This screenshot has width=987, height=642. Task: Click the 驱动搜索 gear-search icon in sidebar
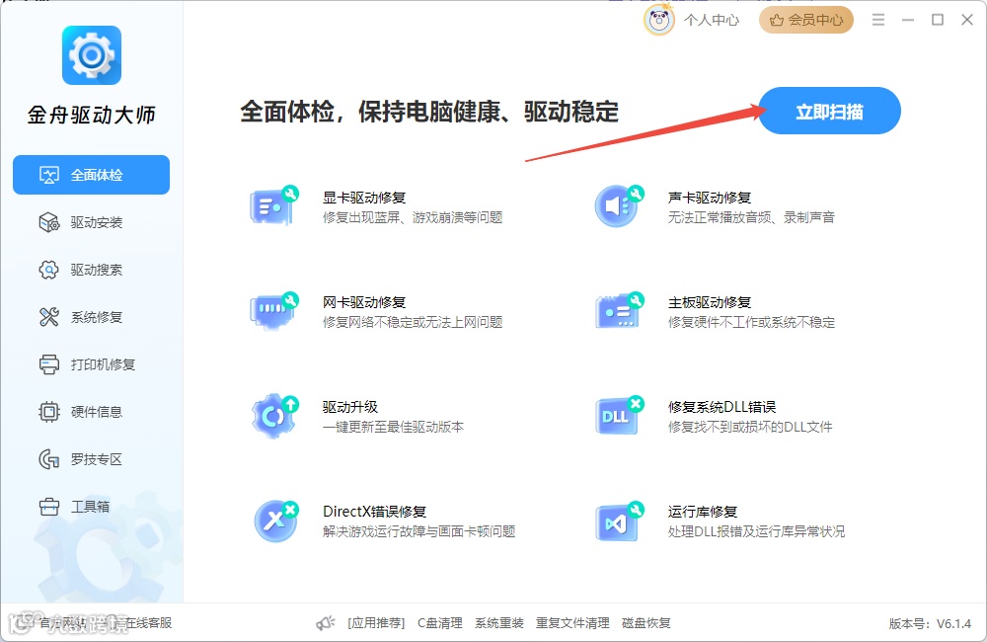tap(49, 270)
